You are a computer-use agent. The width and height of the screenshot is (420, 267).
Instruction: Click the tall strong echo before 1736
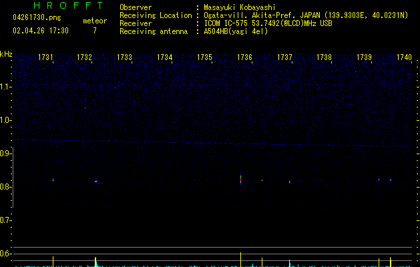(241, 179)
